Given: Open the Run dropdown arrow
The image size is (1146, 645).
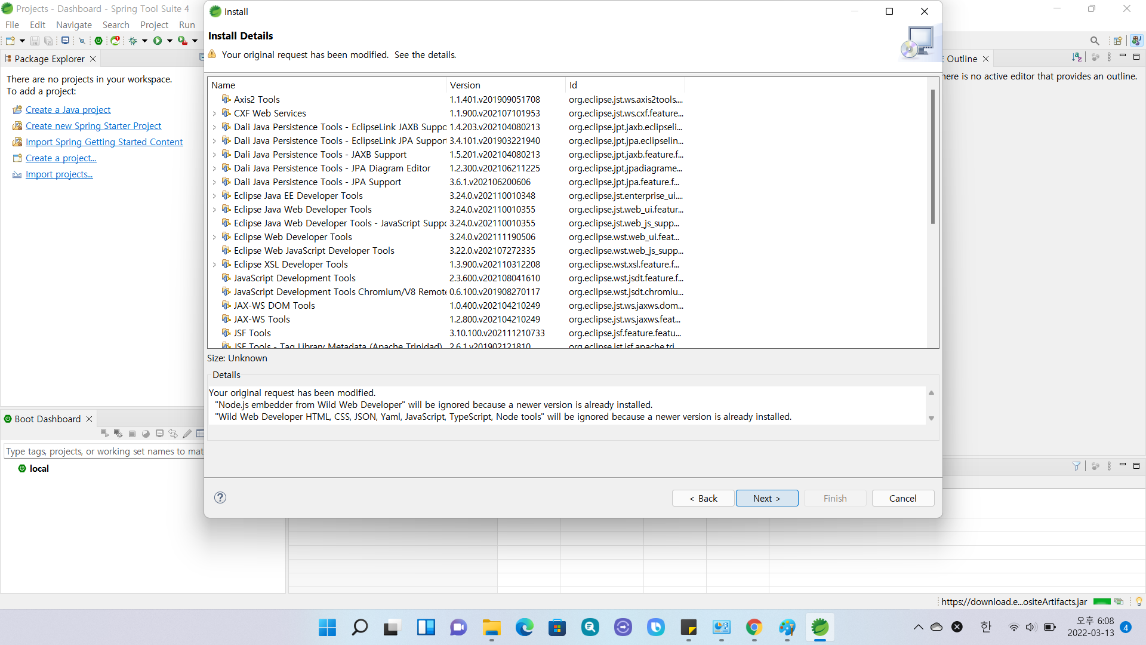Looking at the screenshot, I should (x=170, y=41).
